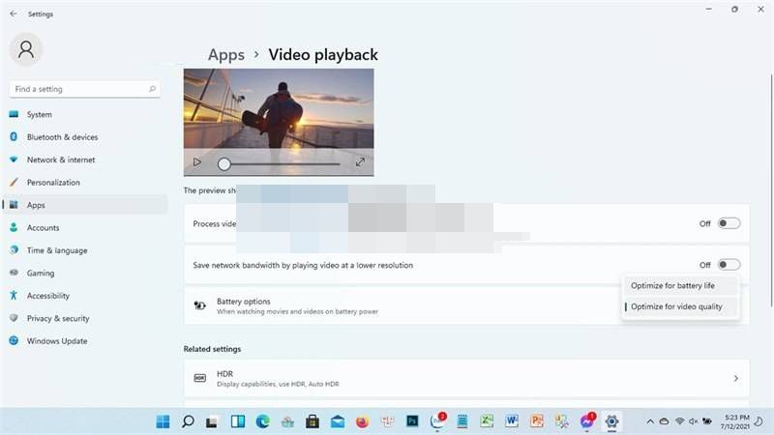The image size is (774, 435).
Task: Open the Accounts icon in sidebar
Action: [14, 228]
